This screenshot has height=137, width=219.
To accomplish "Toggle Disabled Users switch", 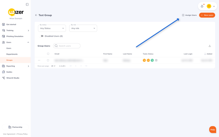I will click(41, 36).
